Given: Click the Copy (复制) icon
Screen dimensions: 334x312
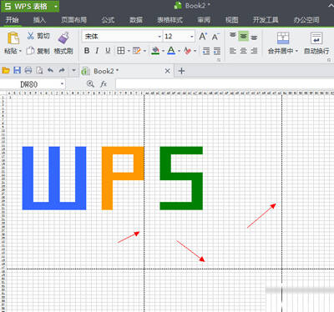Looking at the screenshot, I should pos(30,51).
